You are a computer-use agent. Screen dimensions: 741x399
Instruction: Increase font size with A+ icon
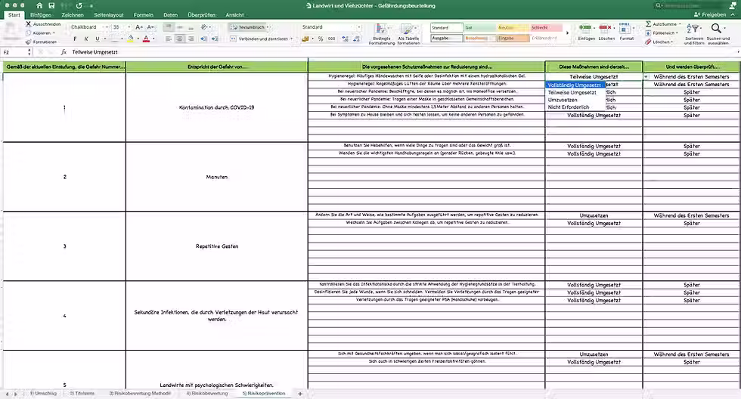[139, 27]
